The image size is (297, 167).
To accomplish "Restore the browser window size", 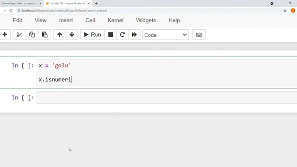I will click(290, 3).
